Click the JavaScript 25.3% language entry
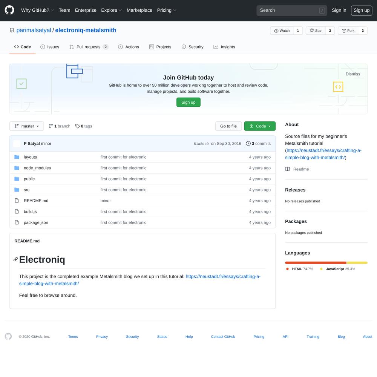 pos(337,269)
